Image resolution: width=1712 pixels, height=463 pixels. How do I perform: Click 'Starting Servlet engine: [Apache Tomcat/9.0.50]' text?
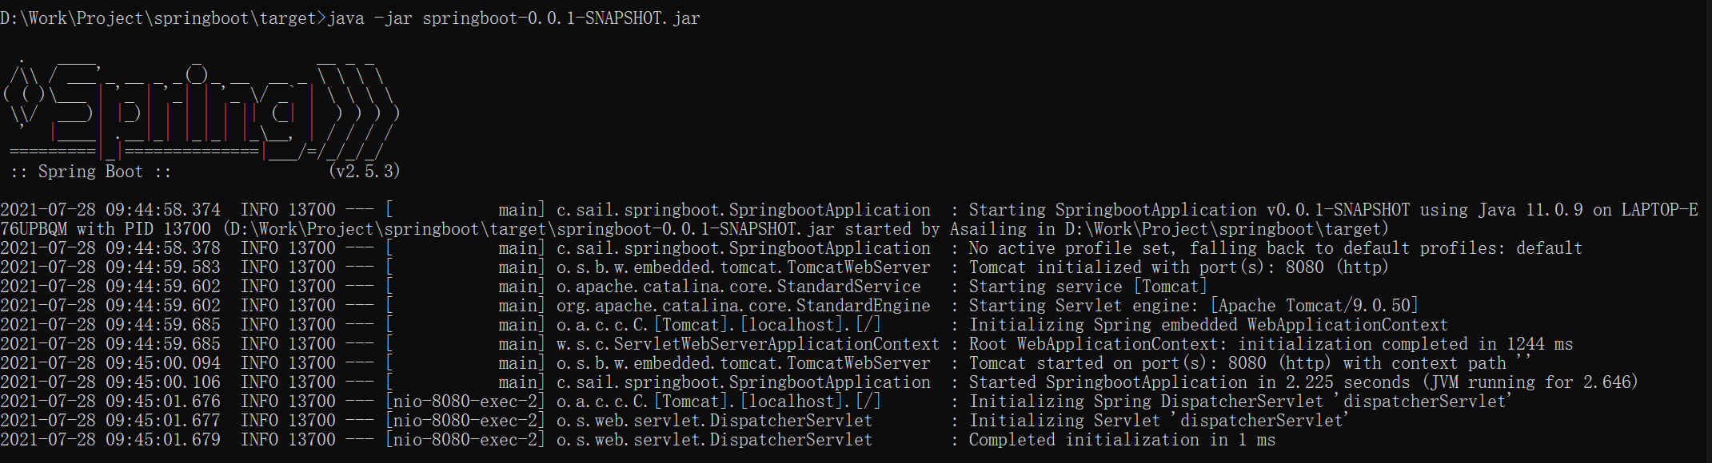click(x=1194, y=306)
